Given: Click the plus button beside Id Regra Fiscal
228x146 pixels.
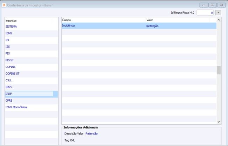Looking at the screenshot, I should click(218, 13).
